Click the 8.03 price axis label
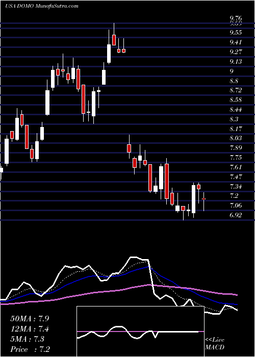The height and width of the screenshot is (357, 255). click(x=236, y=138)
